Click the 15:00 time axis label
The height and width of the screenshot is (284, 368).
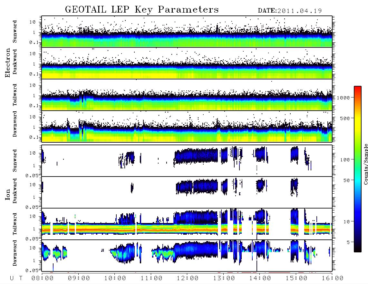[296, 278]
